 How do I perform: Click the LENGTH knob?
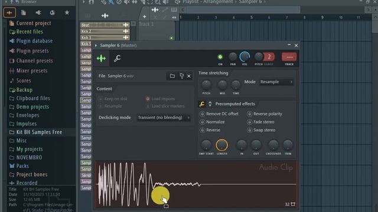(222, 145)
